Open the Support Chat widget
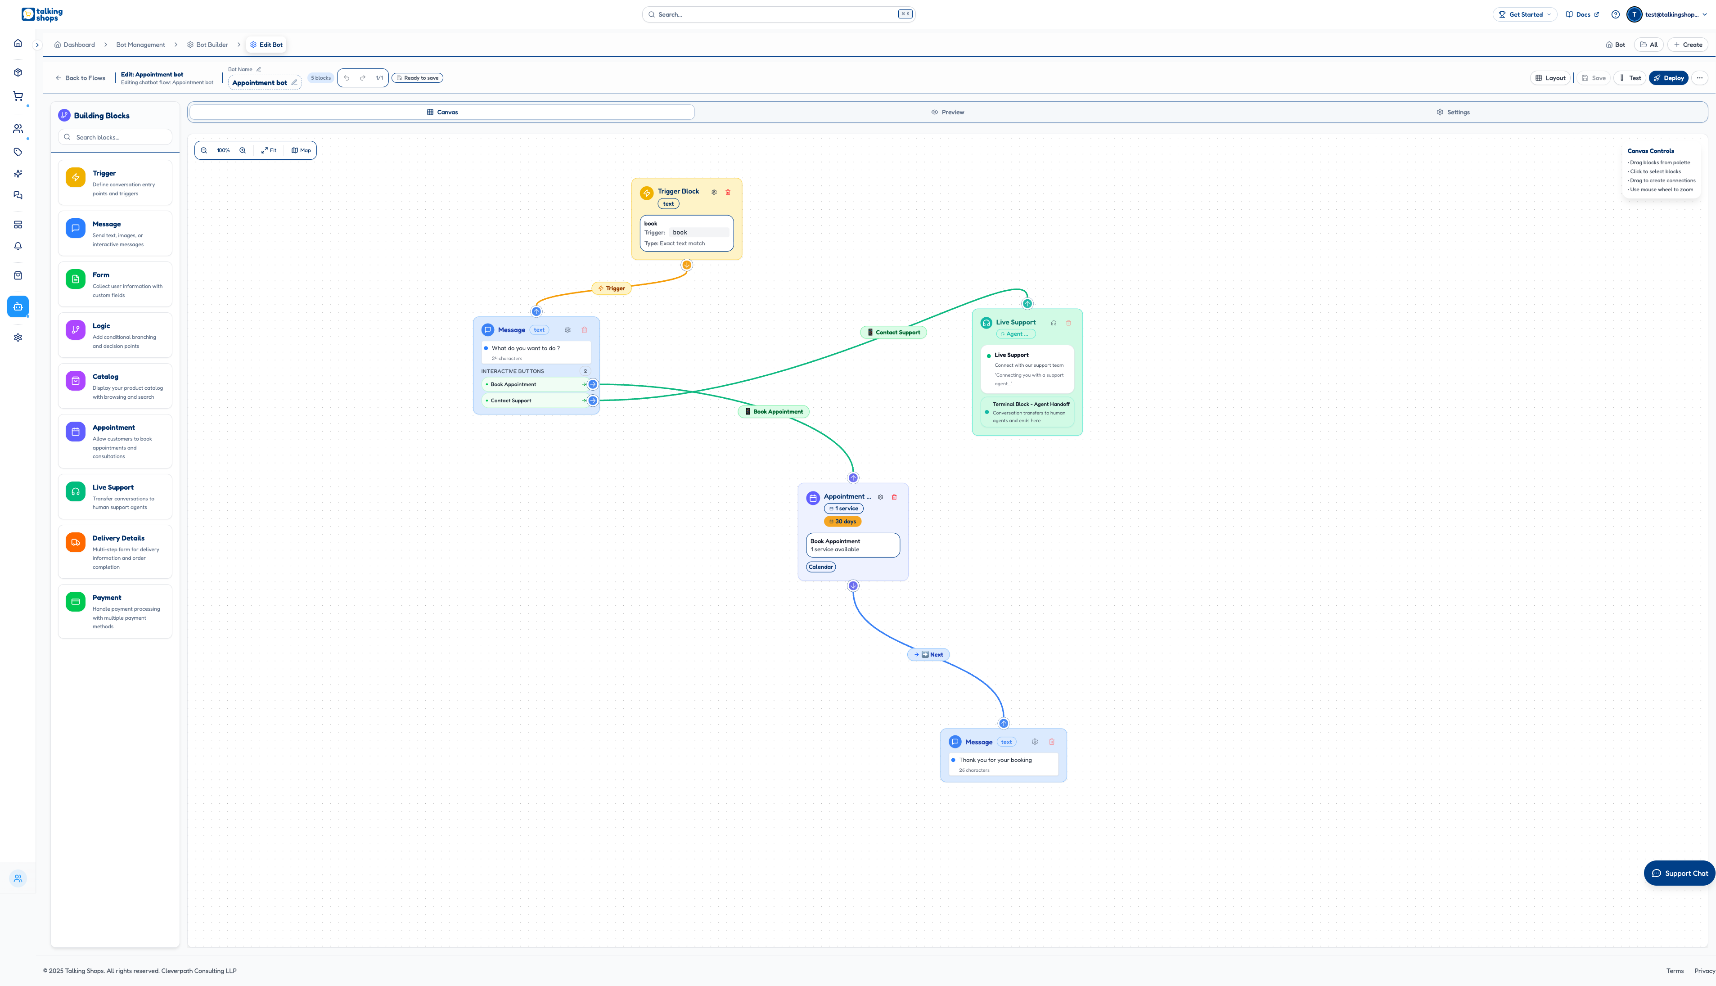 coord(1680,873)
